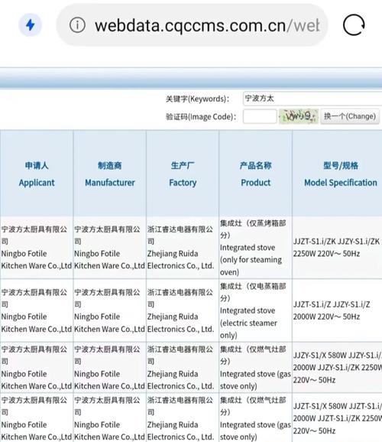Click the 关键字(Keywords) label
The width and height of the screenshot is (382, 442).
click(x=197, y=99)
